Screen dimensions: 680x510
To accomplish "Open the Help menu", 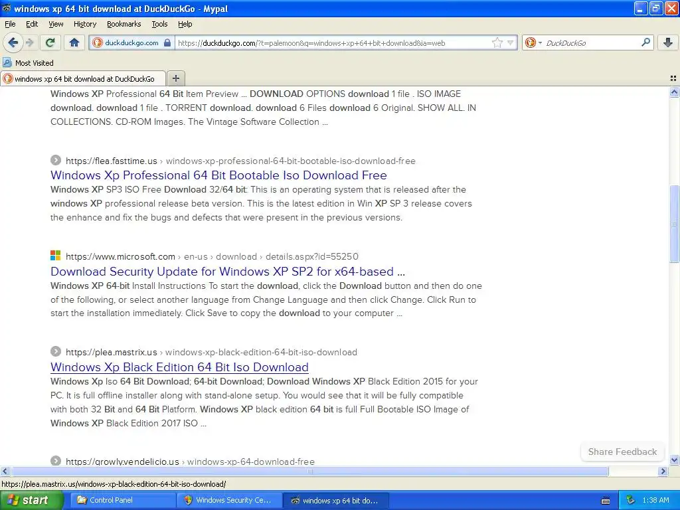I will pos(185,24).
